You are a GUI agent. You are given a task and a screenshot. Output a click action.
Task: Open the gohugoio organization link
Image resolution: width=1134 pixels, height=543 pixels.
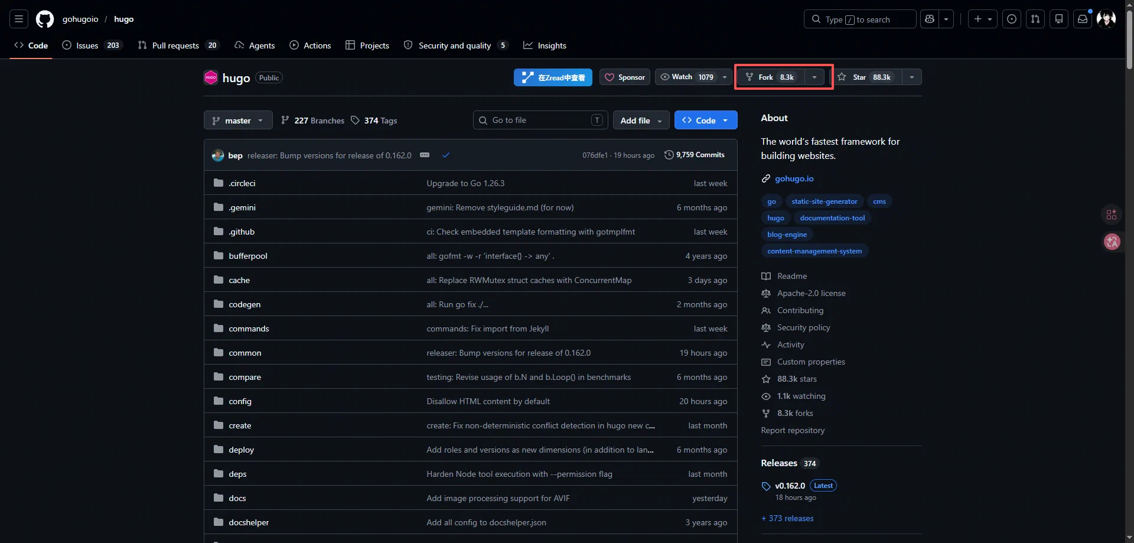point(80,19)
